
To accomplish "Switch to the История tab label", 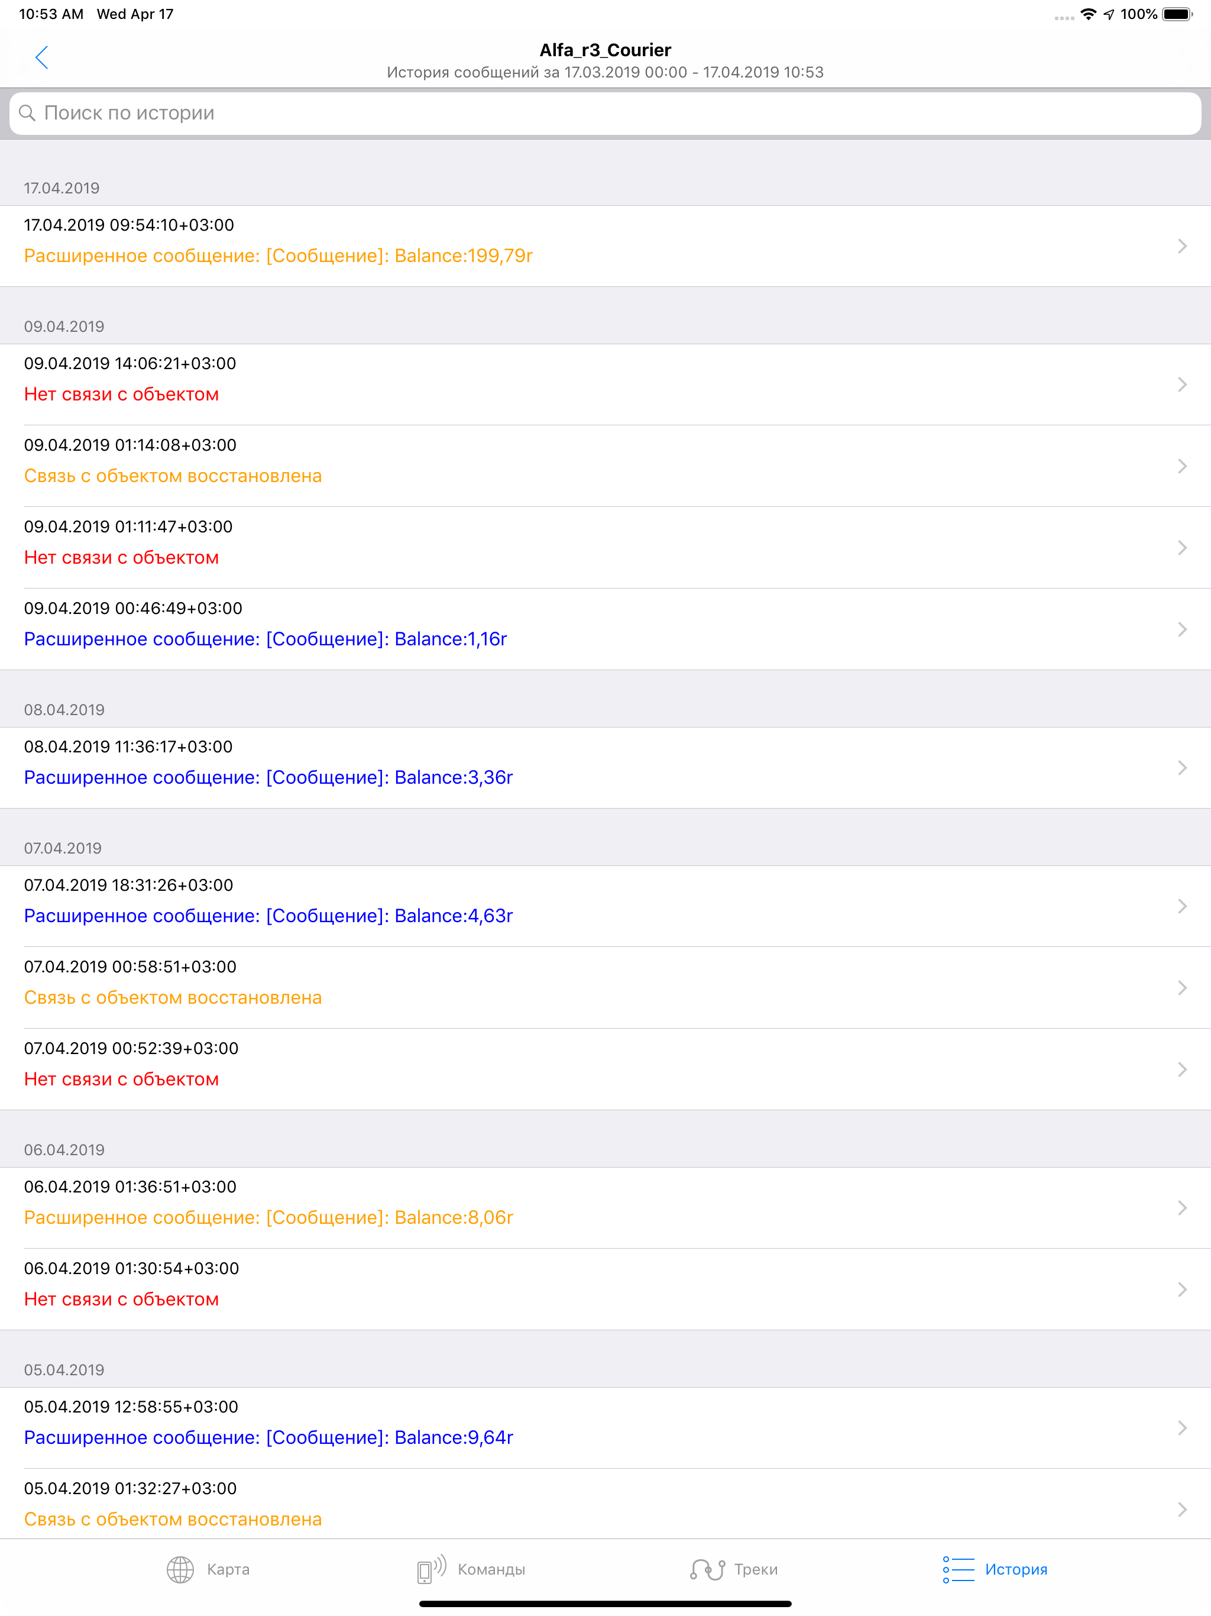I will [x=1016, y=1569].
